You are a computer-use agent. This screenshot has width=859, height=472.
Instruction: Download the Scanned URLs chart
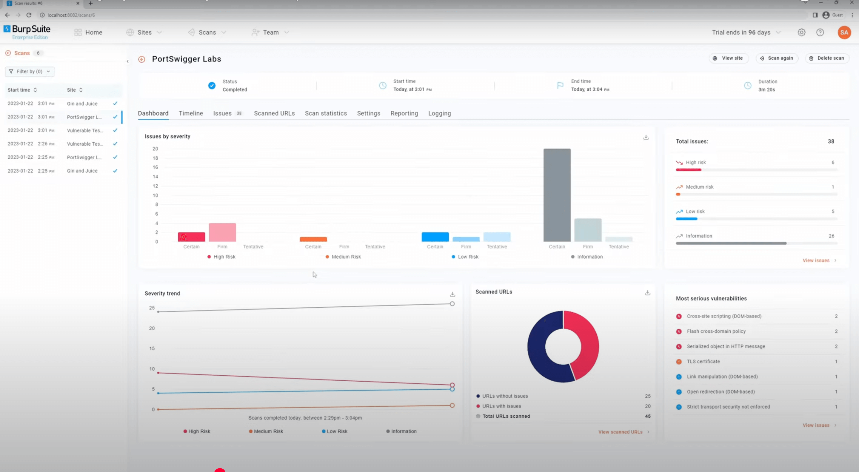tap(648, 293)
